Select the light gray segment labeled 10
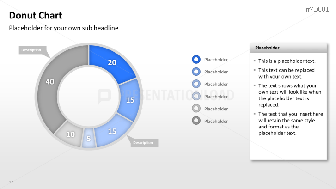Viewport: 336px width, 189px height. 70,134
